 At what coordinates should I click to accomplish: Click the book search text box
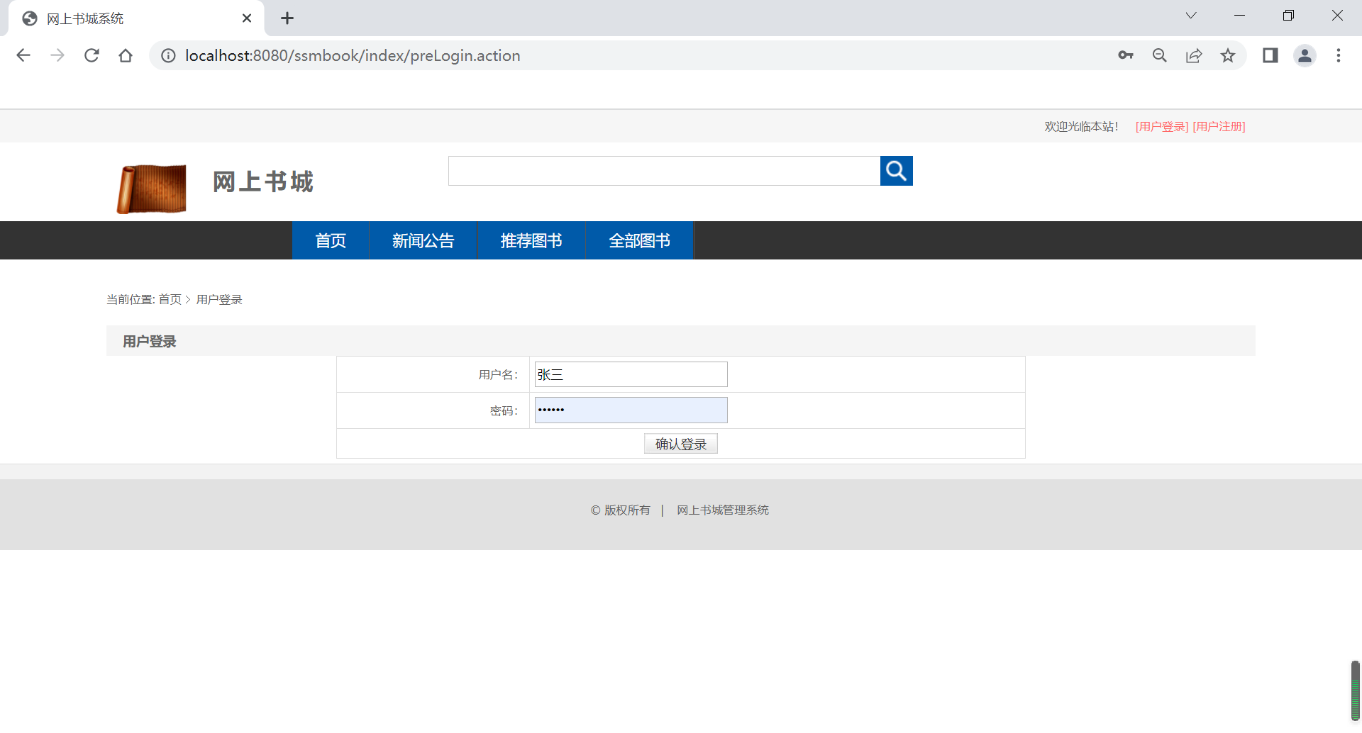point(664,171)
